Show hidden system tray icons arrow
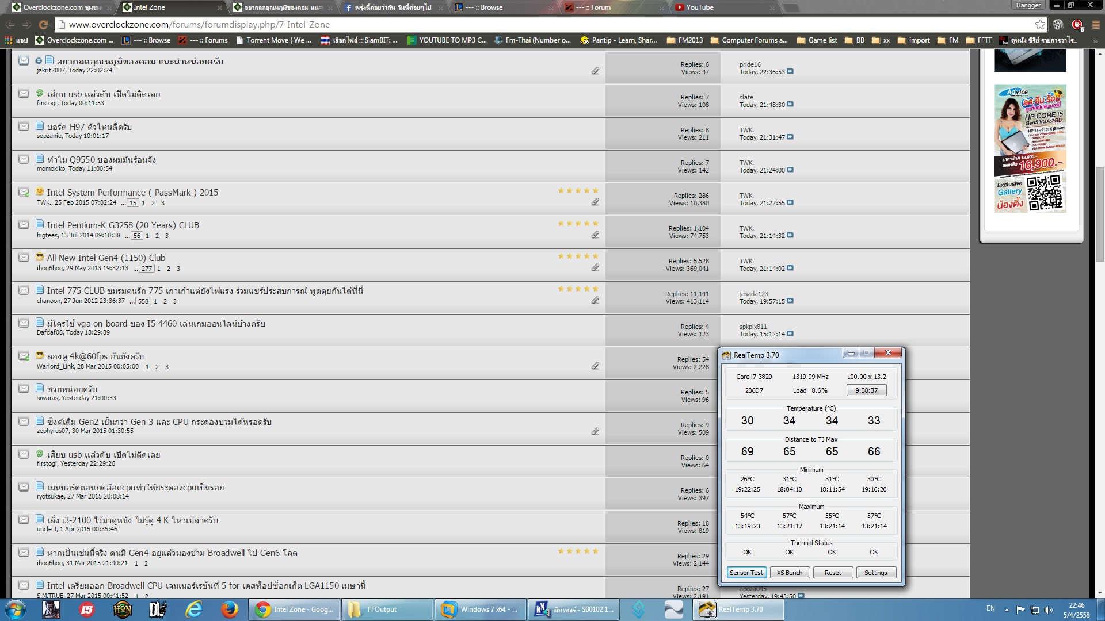The width and height of the screenshot is (1105, 621). pos(1007,610)
